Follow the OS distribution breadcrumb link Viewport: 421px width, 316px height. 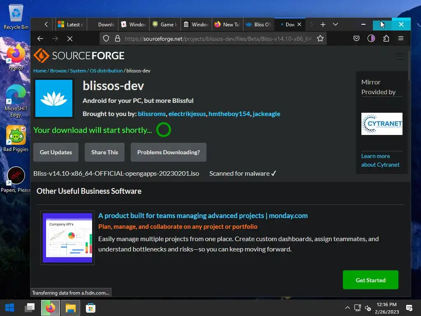pos(106,71)
